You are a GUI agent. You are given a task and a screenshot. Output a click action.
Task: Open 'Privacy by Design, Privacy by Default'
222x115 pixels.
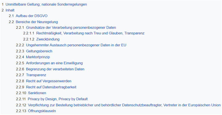(58, 99)
